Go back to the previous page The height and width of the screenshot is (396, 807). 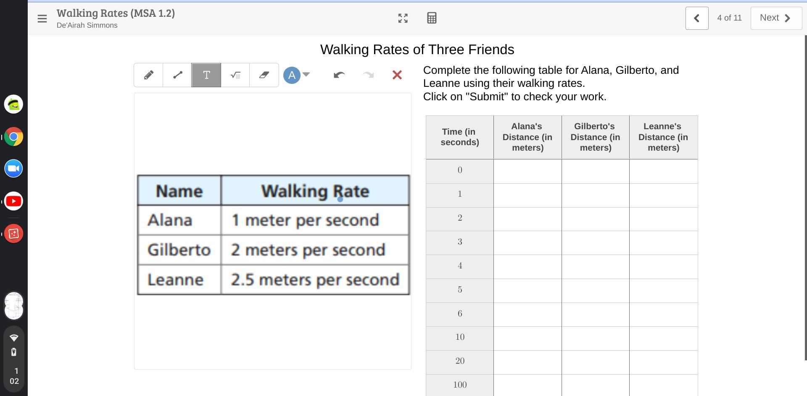pos(696,18)
